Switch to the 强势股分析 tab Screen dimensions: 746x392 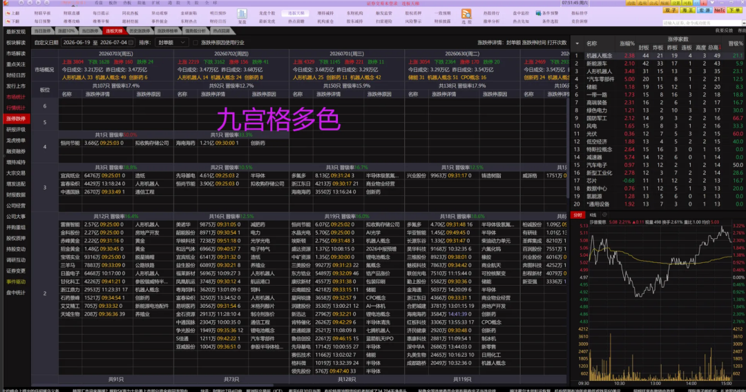195,31
